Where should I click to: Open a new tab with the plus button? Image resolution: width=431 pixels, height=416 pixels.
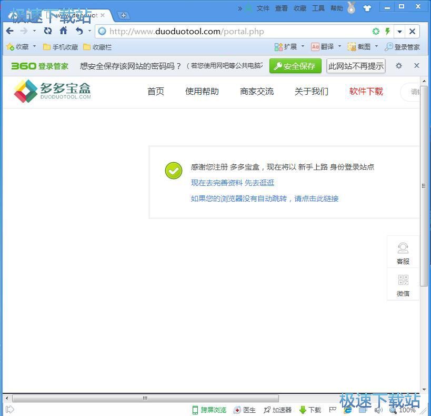(x=123, y=15)
